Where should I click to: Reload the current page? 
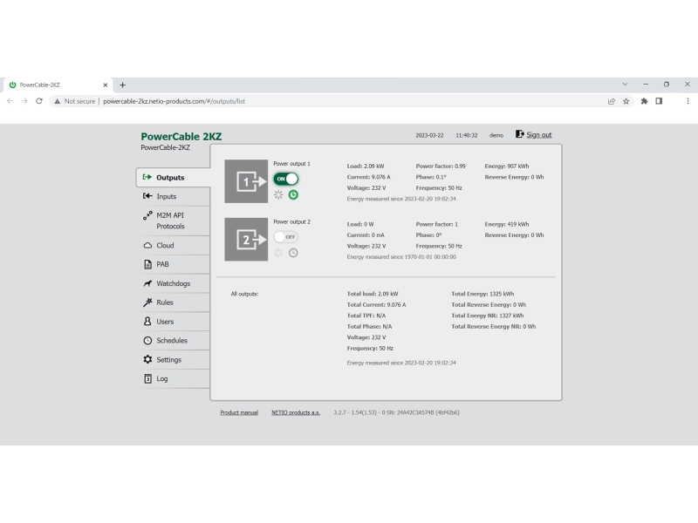coord(39,101)
